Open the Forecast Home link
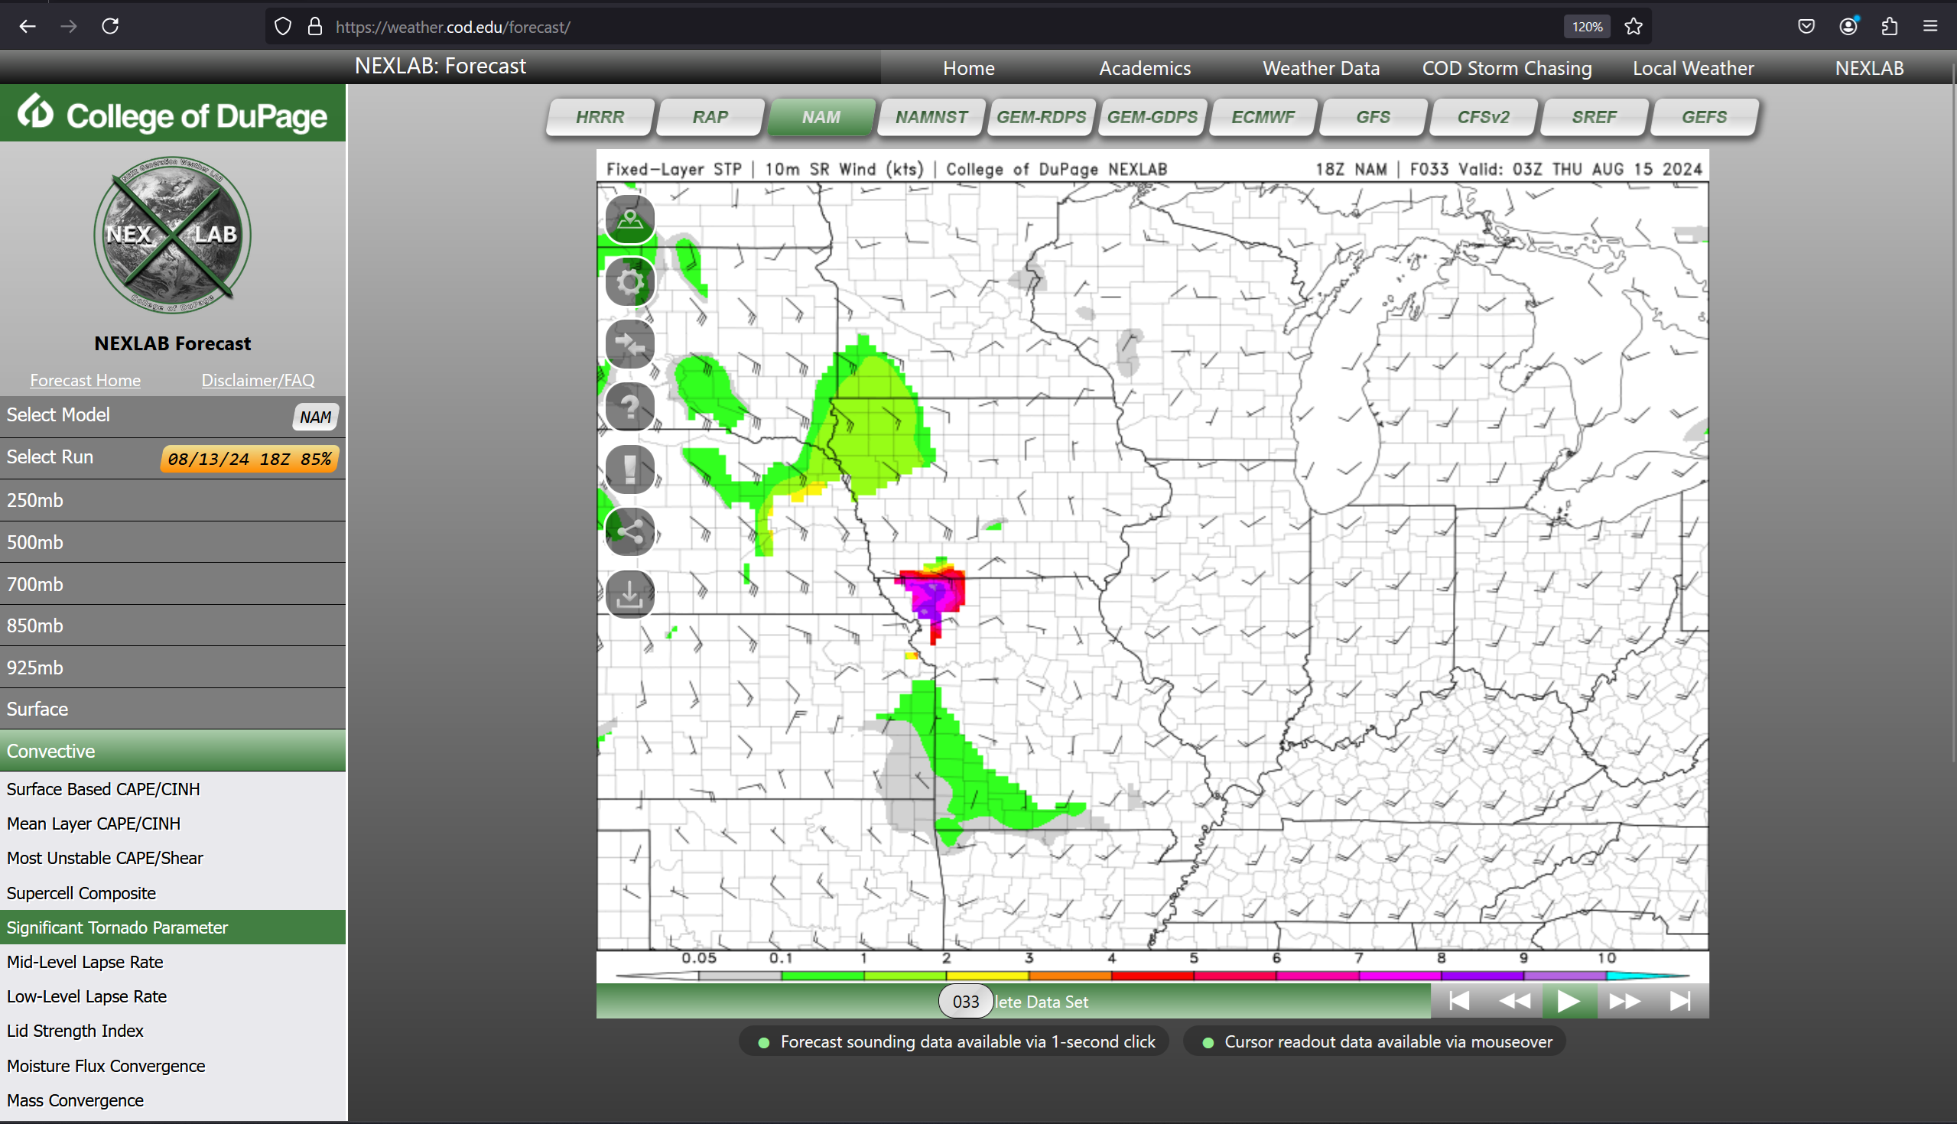The width and height of the screenshot is (1957, 1124). pyautogui.click(x=85, y=380)
